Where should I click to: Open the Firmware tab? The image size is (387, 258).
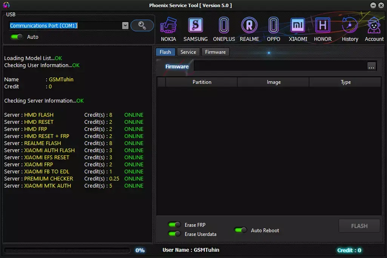[x=215, y=52]
